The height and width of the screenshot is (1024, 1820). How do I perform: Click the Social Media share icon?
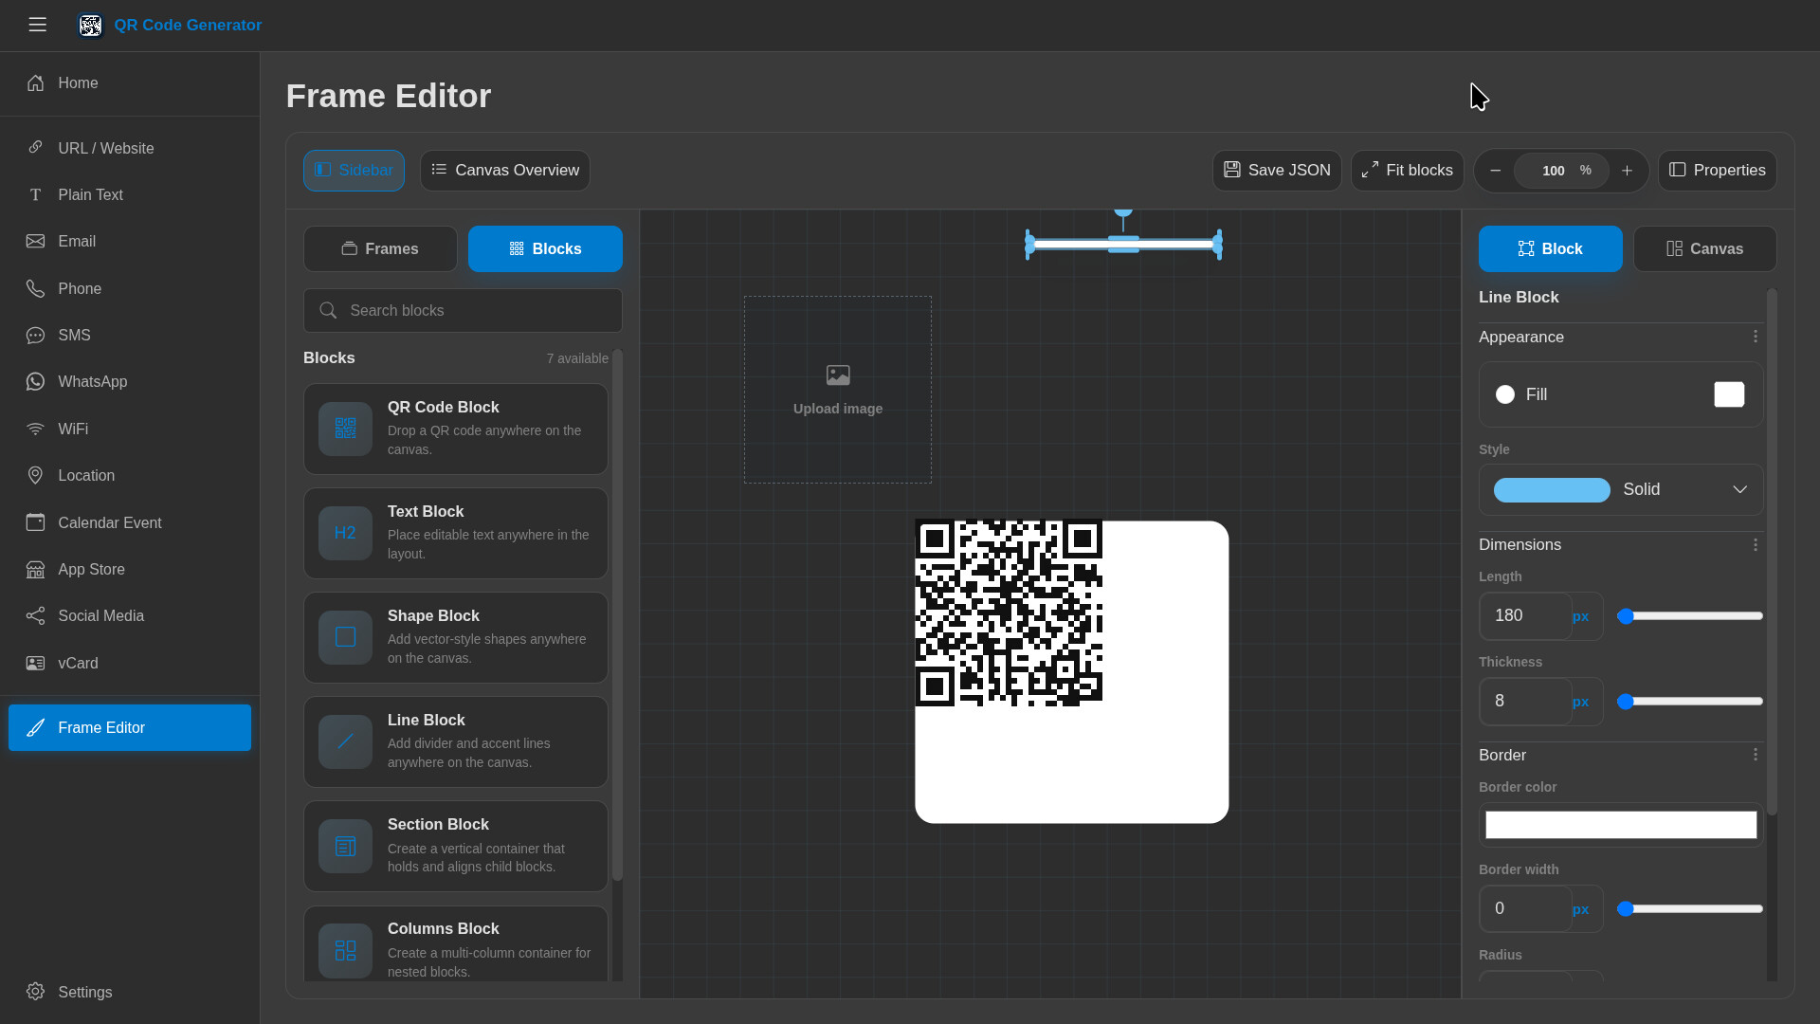click(35, 615)
